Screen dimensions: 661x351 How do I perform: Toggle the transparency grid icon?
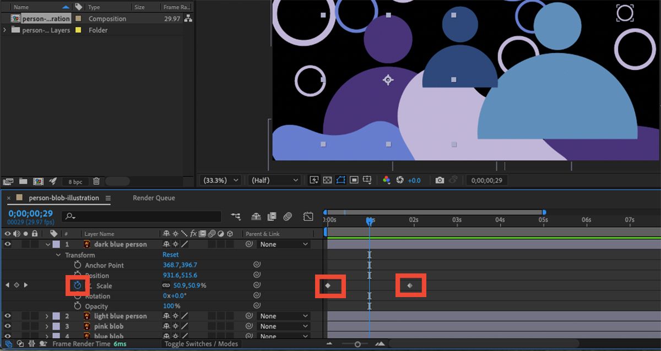tap(327, 180)
